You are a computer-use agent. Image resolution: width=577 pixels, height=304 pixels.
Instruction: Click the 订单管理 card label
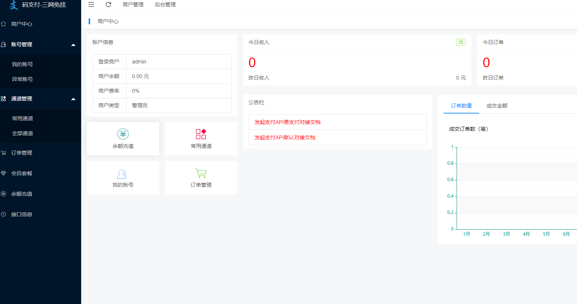[201, 185]
